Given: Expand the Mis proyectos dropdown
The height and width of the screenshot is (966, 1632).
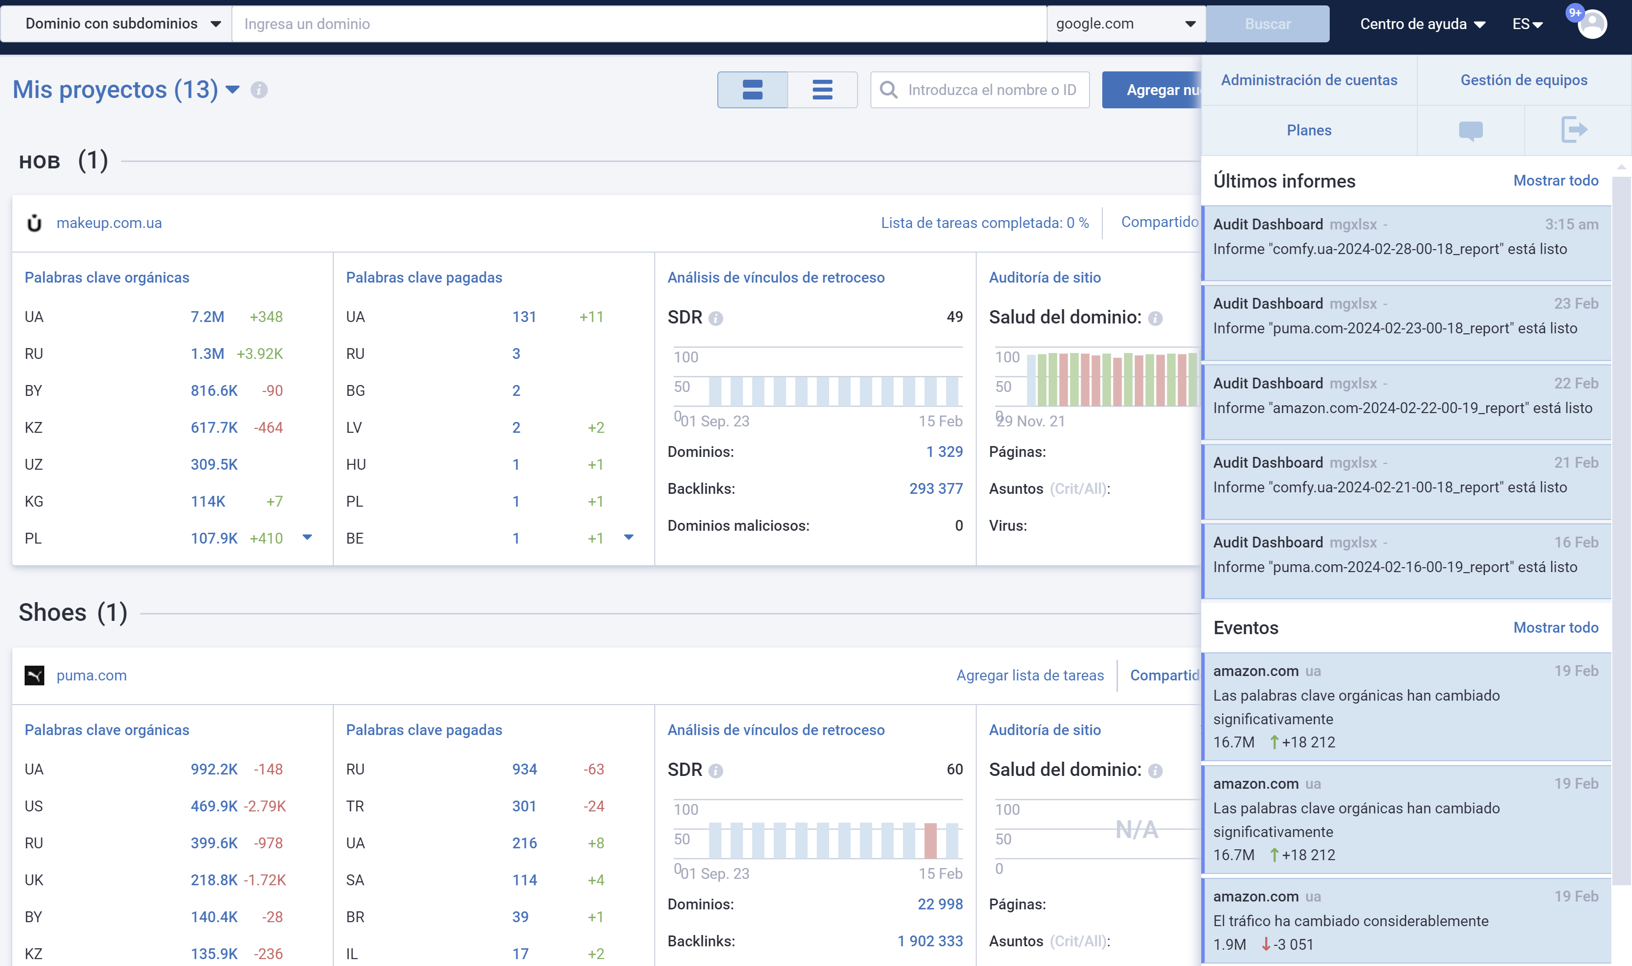Looking at the screenshot, I should (232, 90).
